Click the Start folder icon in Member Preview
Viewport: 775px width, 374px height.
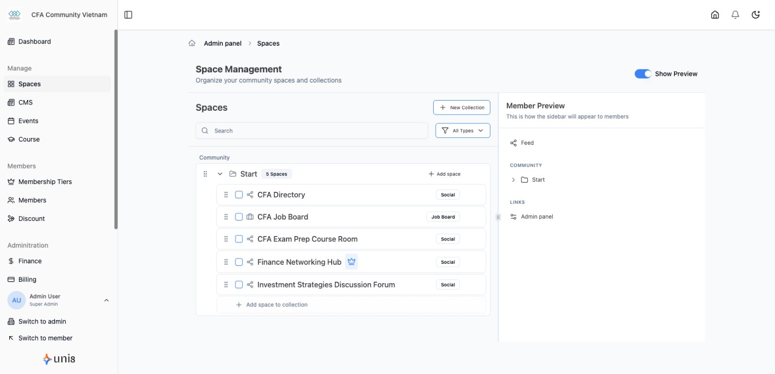point(524,180)
